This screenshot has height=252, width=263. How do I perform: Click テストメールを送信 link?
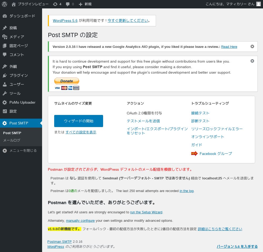pos(143,121)
